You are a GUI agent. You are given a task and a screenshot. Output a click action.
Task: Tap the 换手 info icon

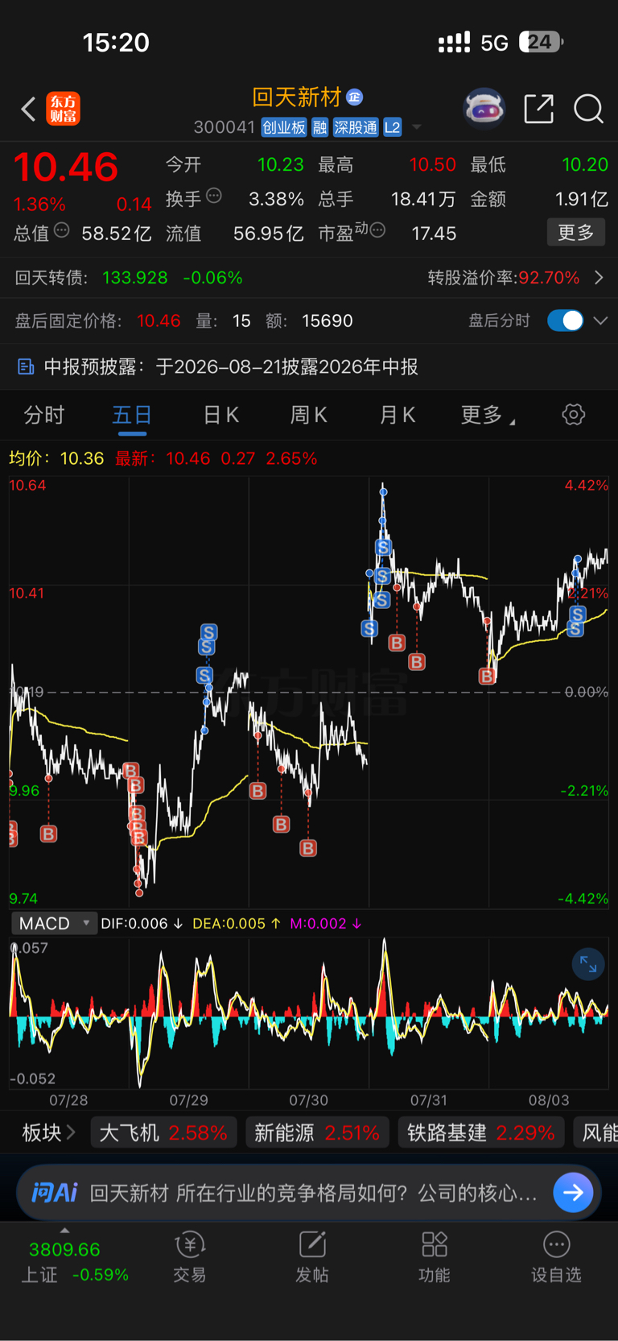(214, 196)
